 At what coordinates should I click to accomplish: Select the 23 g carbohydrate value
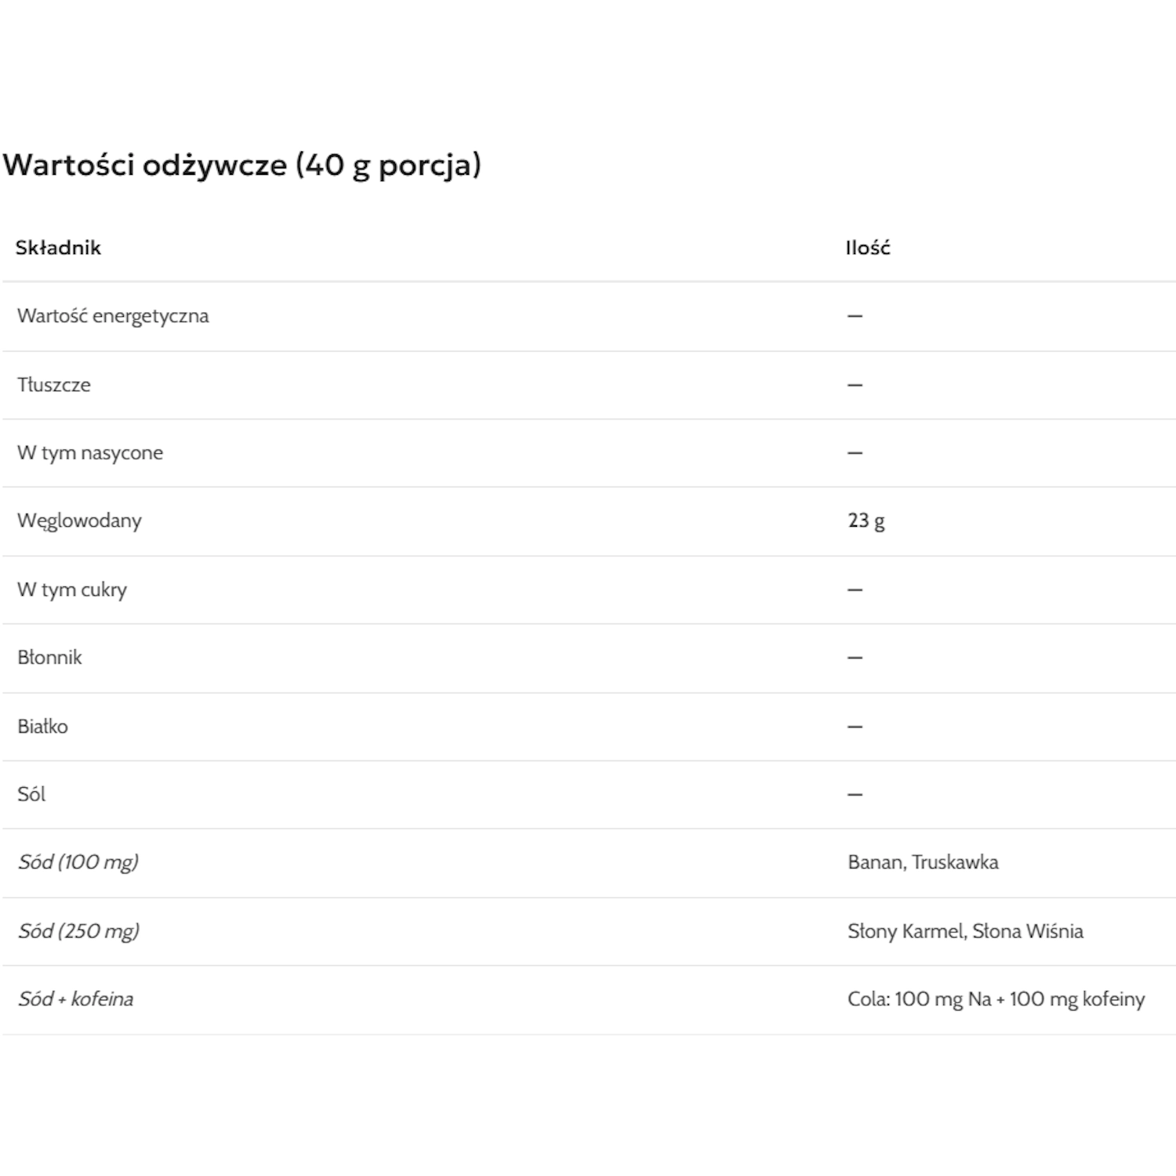866,521
